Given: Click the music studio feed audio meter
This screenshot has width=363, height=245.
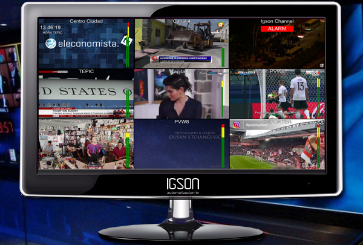Looking at the screenshot, I should [x=128, y=150].
